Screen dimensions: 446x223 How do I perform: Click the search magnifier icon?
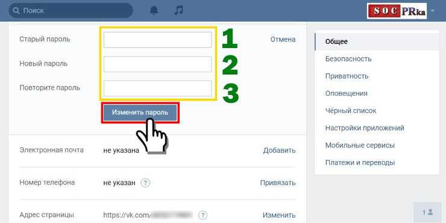pos(16,11)
